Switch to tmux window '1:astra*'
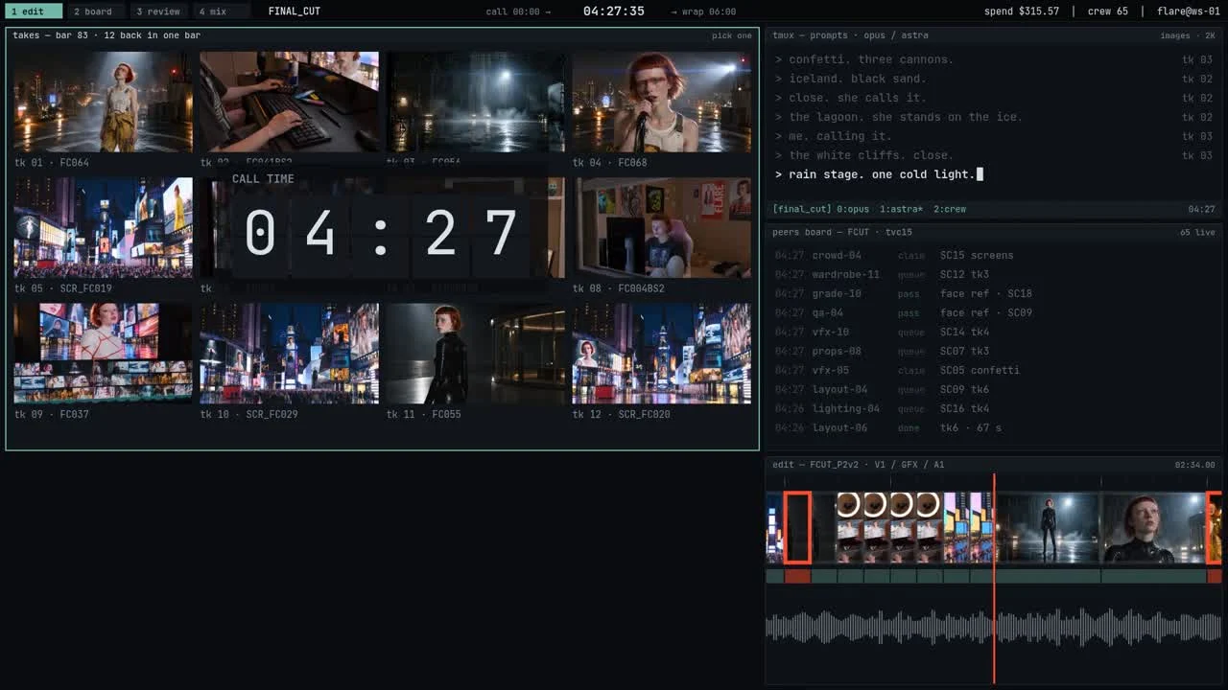The image size is (1228, 690). pyautogui.click(x=901, y=209)
